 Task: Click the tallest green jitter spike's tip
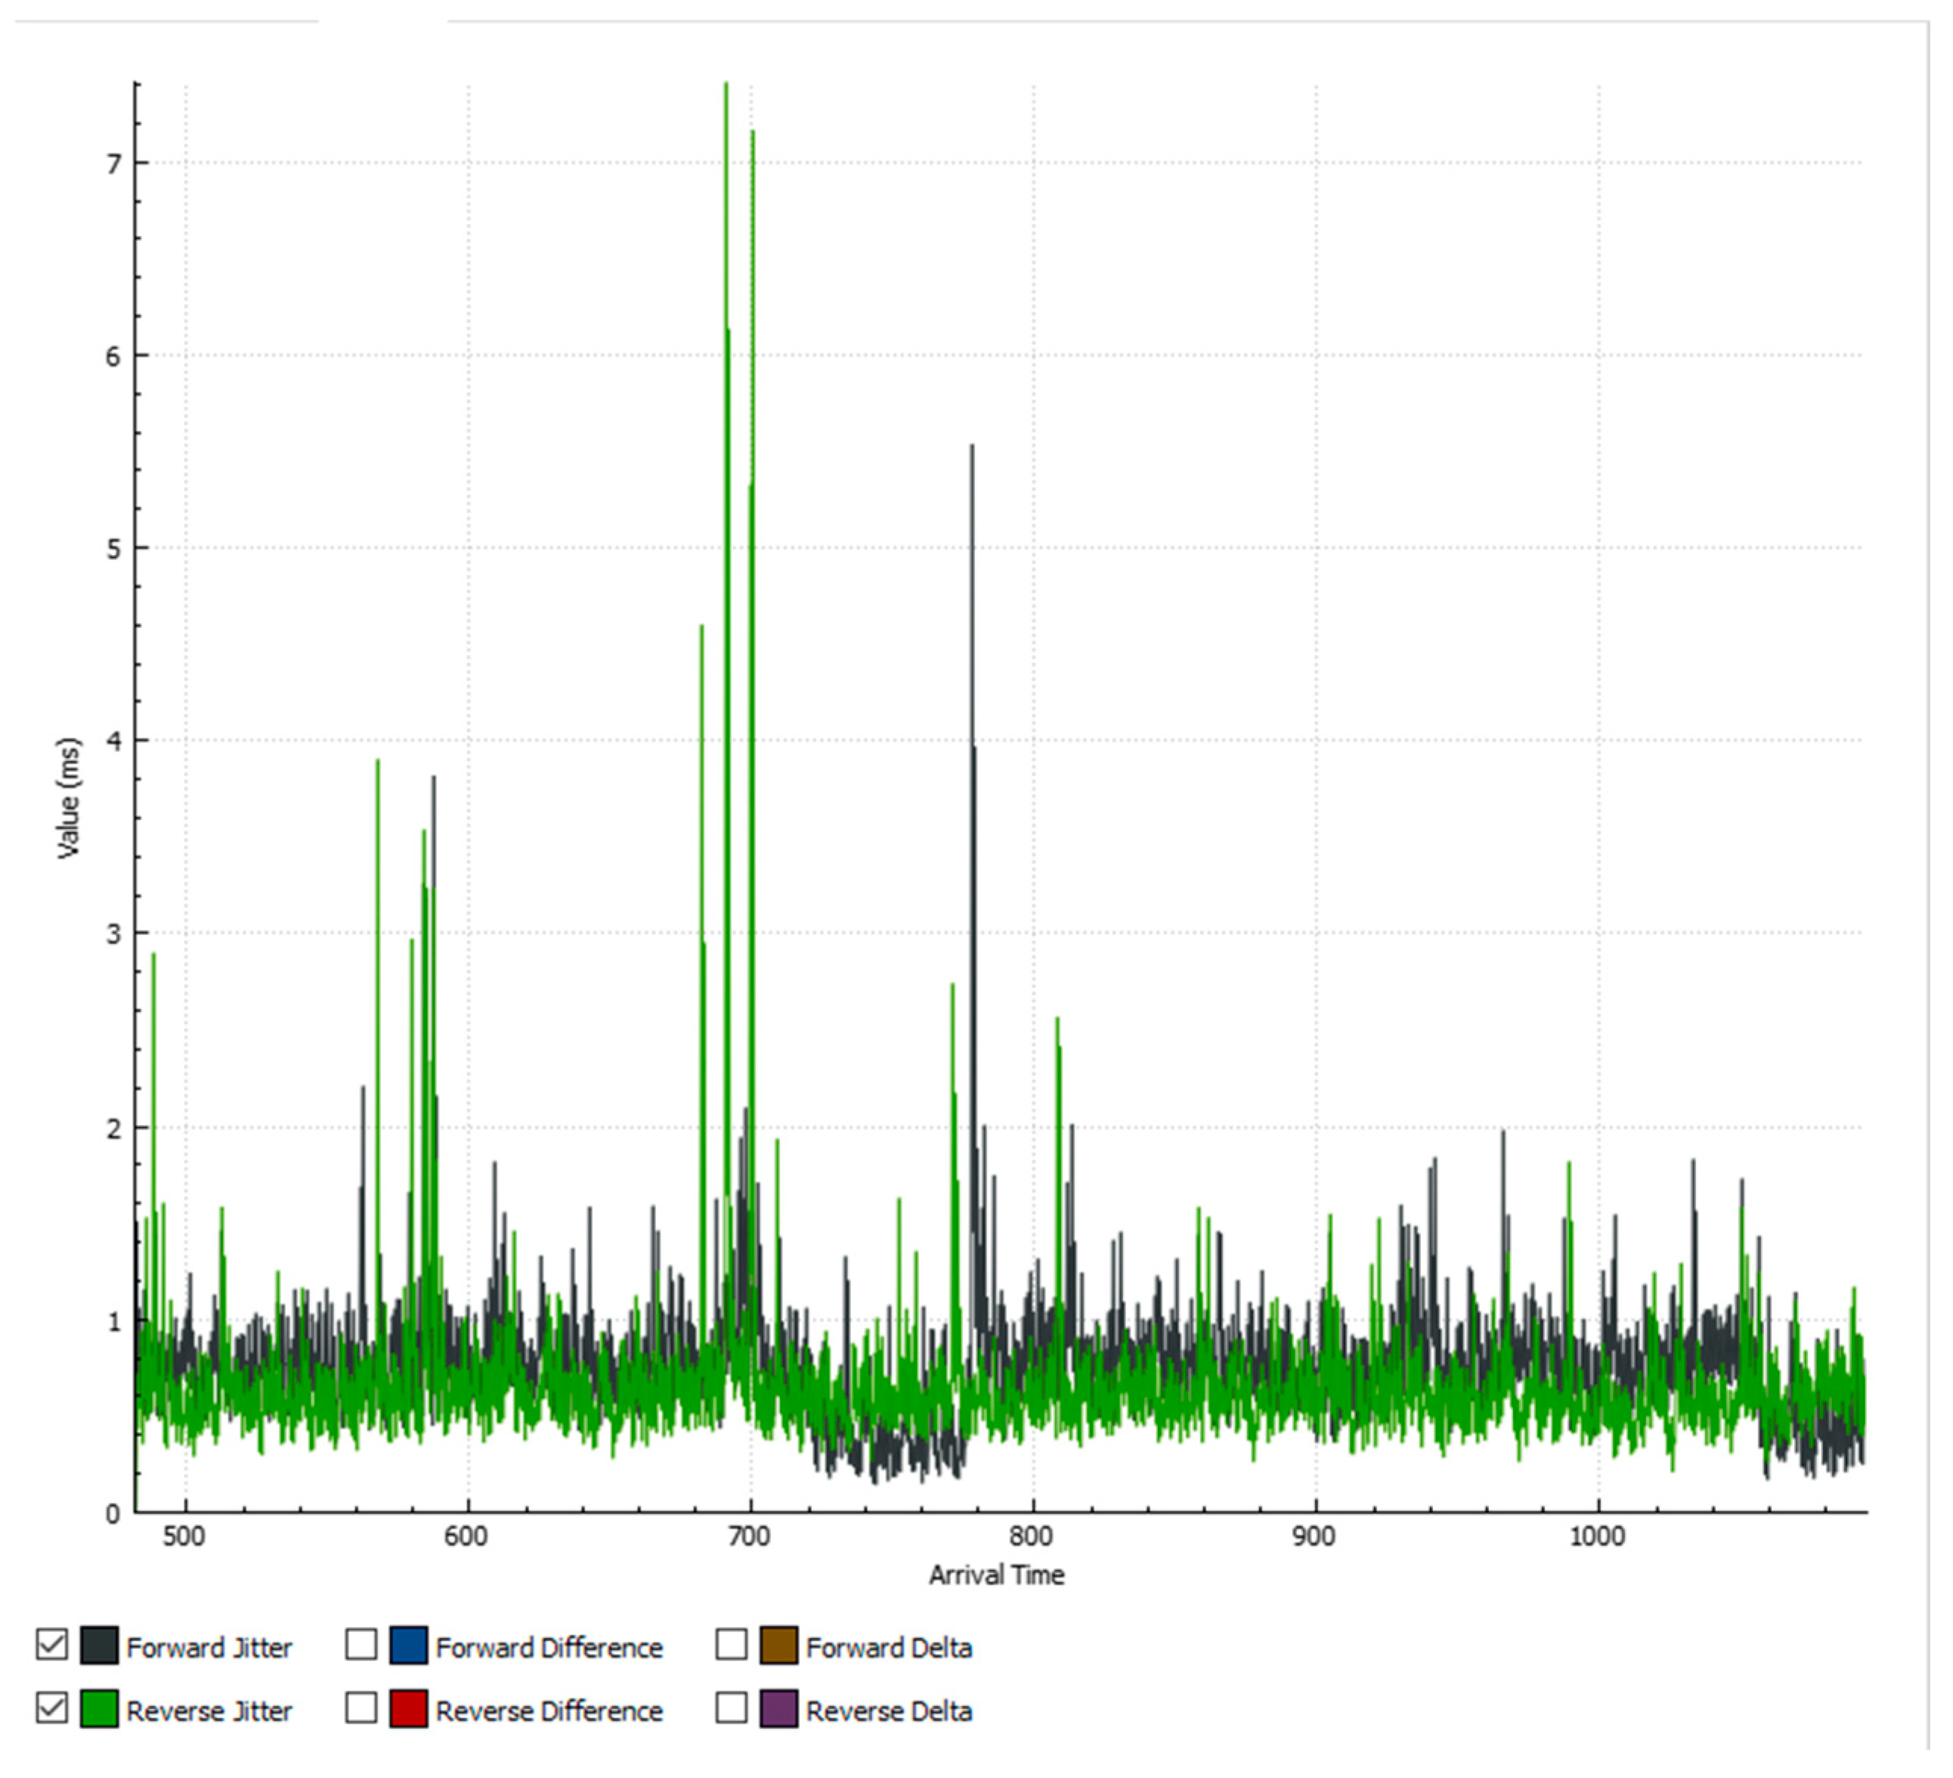726,85
